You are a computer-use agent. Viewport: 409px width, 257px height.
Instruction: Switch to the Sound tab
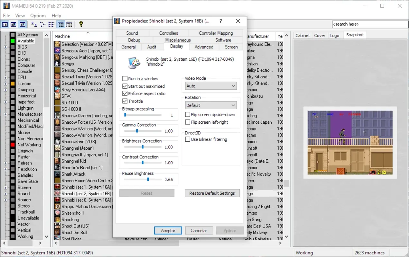132,33
